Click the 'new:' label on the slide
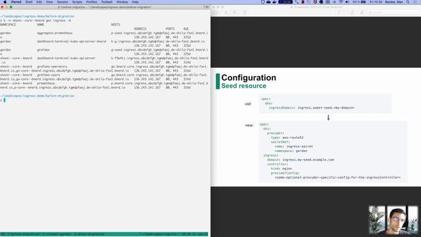 (249, 125)
